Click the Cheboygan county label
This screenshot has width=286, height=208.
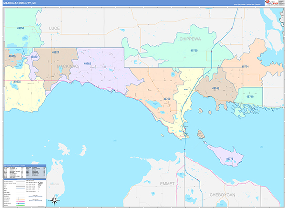[223, 195]
